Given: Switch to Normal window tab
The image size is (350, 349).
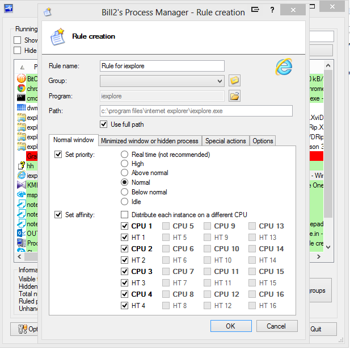Looking at the screenshot, I should click(x=73, y=140).
